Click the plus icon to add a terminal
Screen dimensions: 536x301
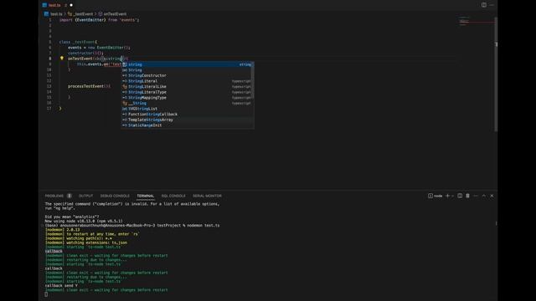[447, 196]
